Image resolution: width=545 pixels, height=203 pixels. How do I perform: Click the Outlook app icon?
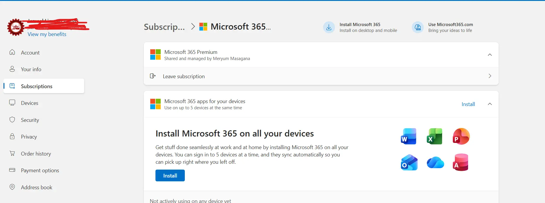coord(409,162)
